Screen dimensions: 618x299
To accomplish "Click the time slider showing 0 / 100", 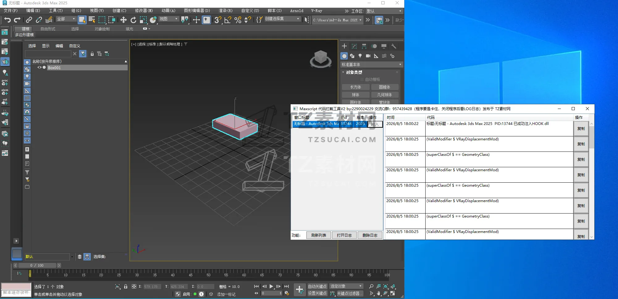I will pos(37,265).
